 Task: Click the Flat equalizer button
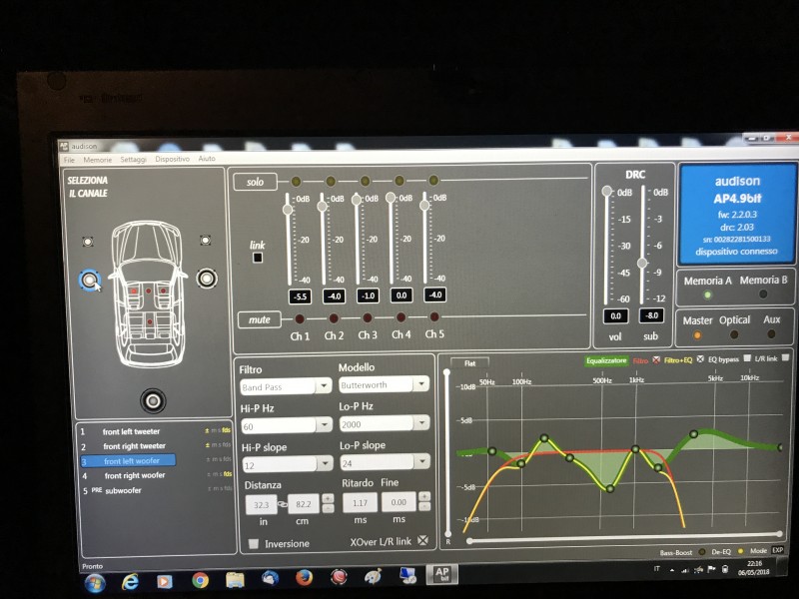(469, 363)
